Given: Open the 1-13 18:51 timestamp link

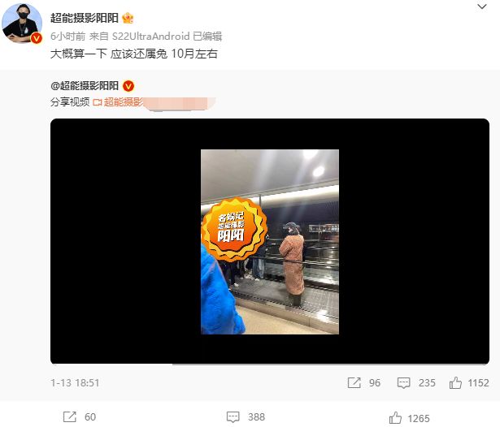Looking at the screenshot, I should click(x=75, y=382).
